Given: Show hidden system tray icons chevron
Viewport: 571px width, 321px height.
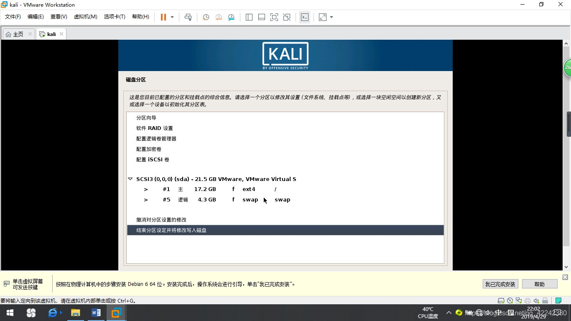Looking at the screenshot, I should coord(449,313).
